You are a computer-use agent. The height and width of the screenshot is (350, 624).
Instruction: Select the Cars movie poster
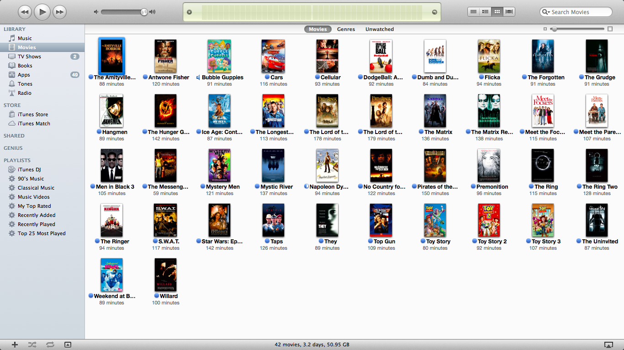273,56
